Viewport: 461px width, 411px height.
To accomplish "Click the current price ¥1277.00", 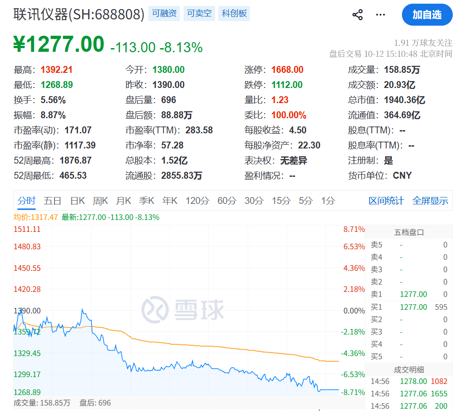I will [59, 44].
